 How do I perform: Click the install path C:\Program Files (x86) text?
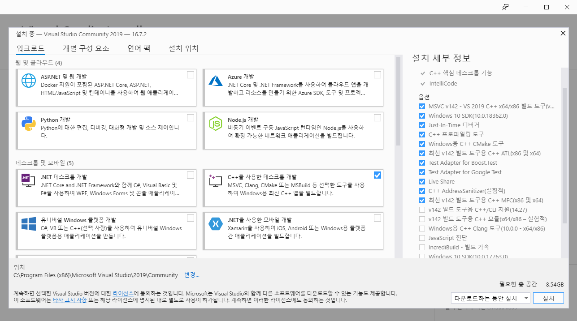pyautogui.click(x=96, y=275)
